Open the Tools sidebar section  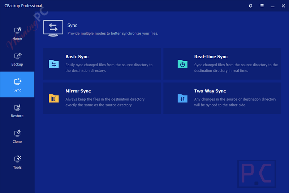point(17,163)
